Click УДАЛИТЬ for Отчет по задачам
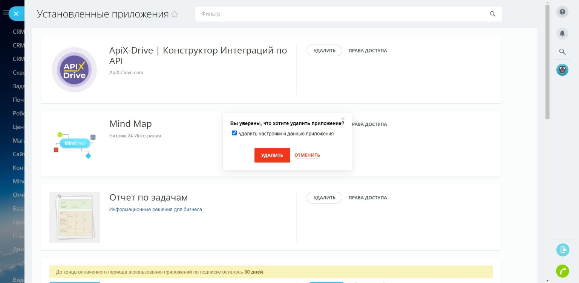The width and height of the screenshot is (579, 283). click(x=324, y=198)
